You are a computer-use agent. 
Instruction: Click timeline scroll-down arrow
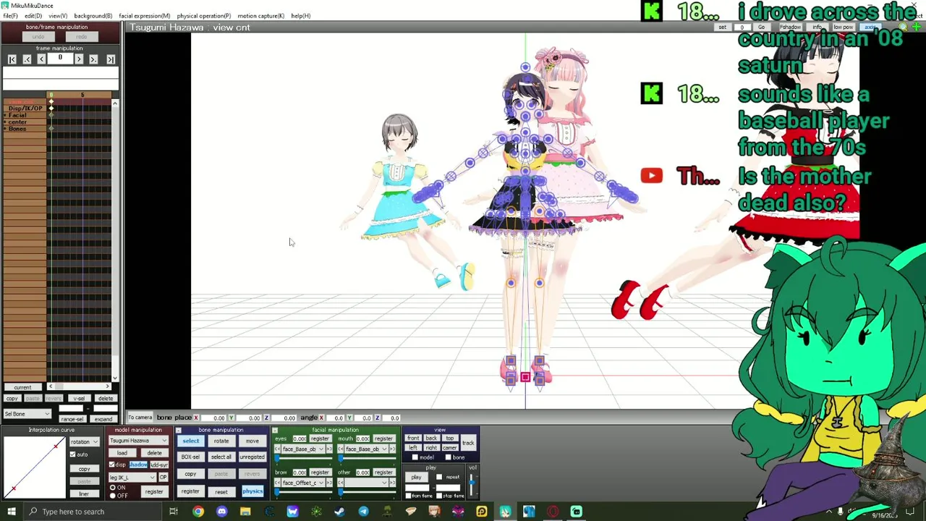[x=115, y=378]
